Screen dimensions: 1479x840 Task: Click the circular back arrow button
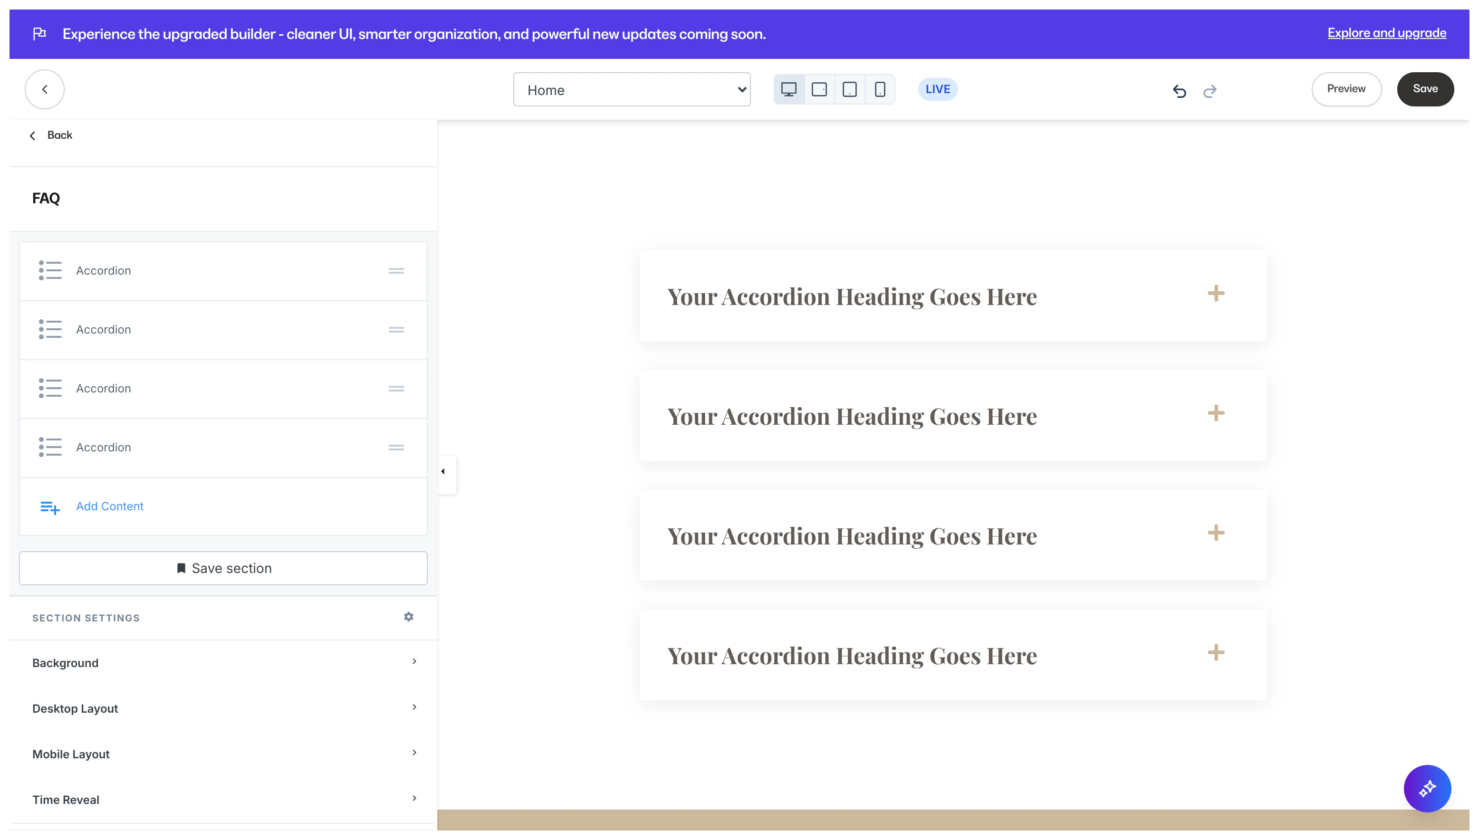click(44, 89)
